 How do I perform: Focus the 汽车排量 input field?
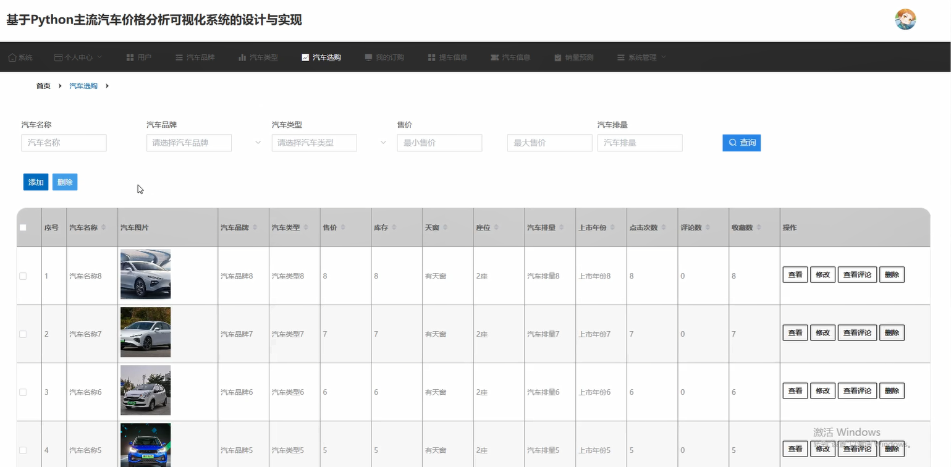point(640,143)
